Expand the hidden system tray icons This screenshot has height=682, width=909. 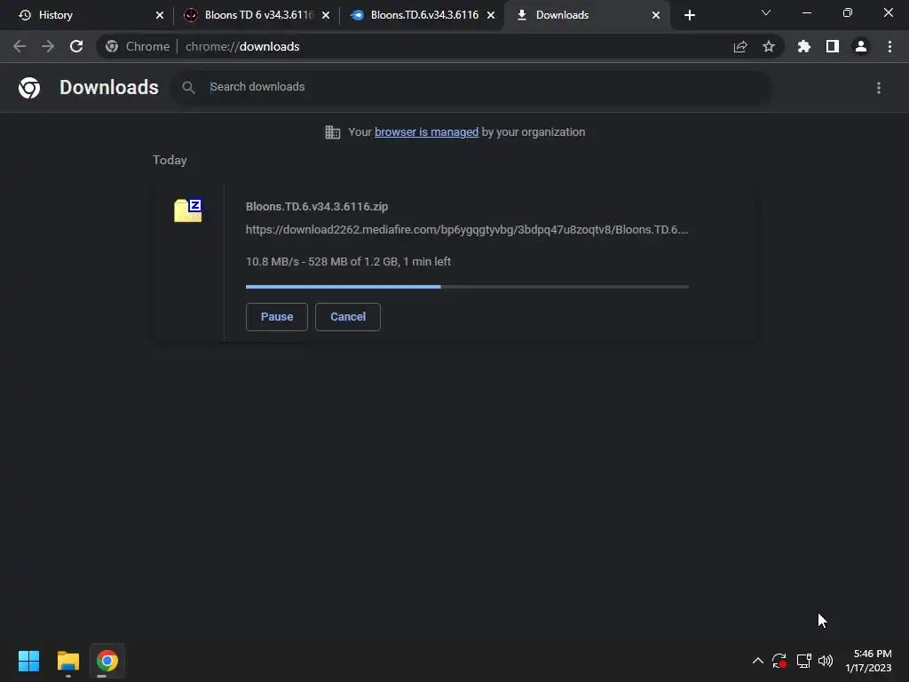(758, 661)
